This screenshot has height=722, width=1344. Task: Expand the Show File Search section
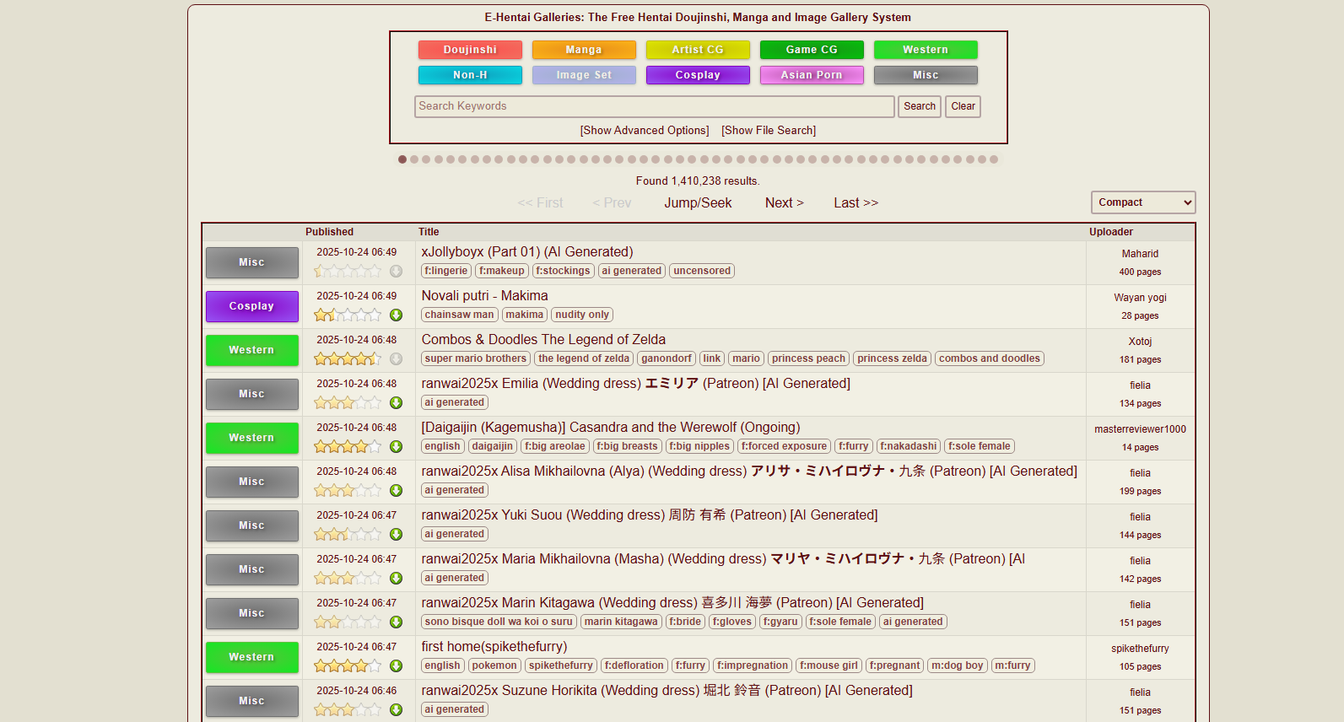point(769,131)
